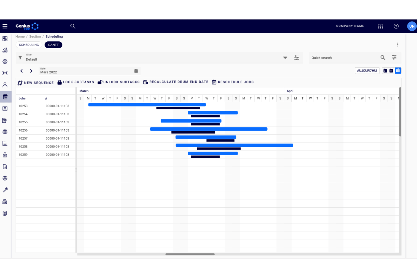Click the Company Name label

350,26
